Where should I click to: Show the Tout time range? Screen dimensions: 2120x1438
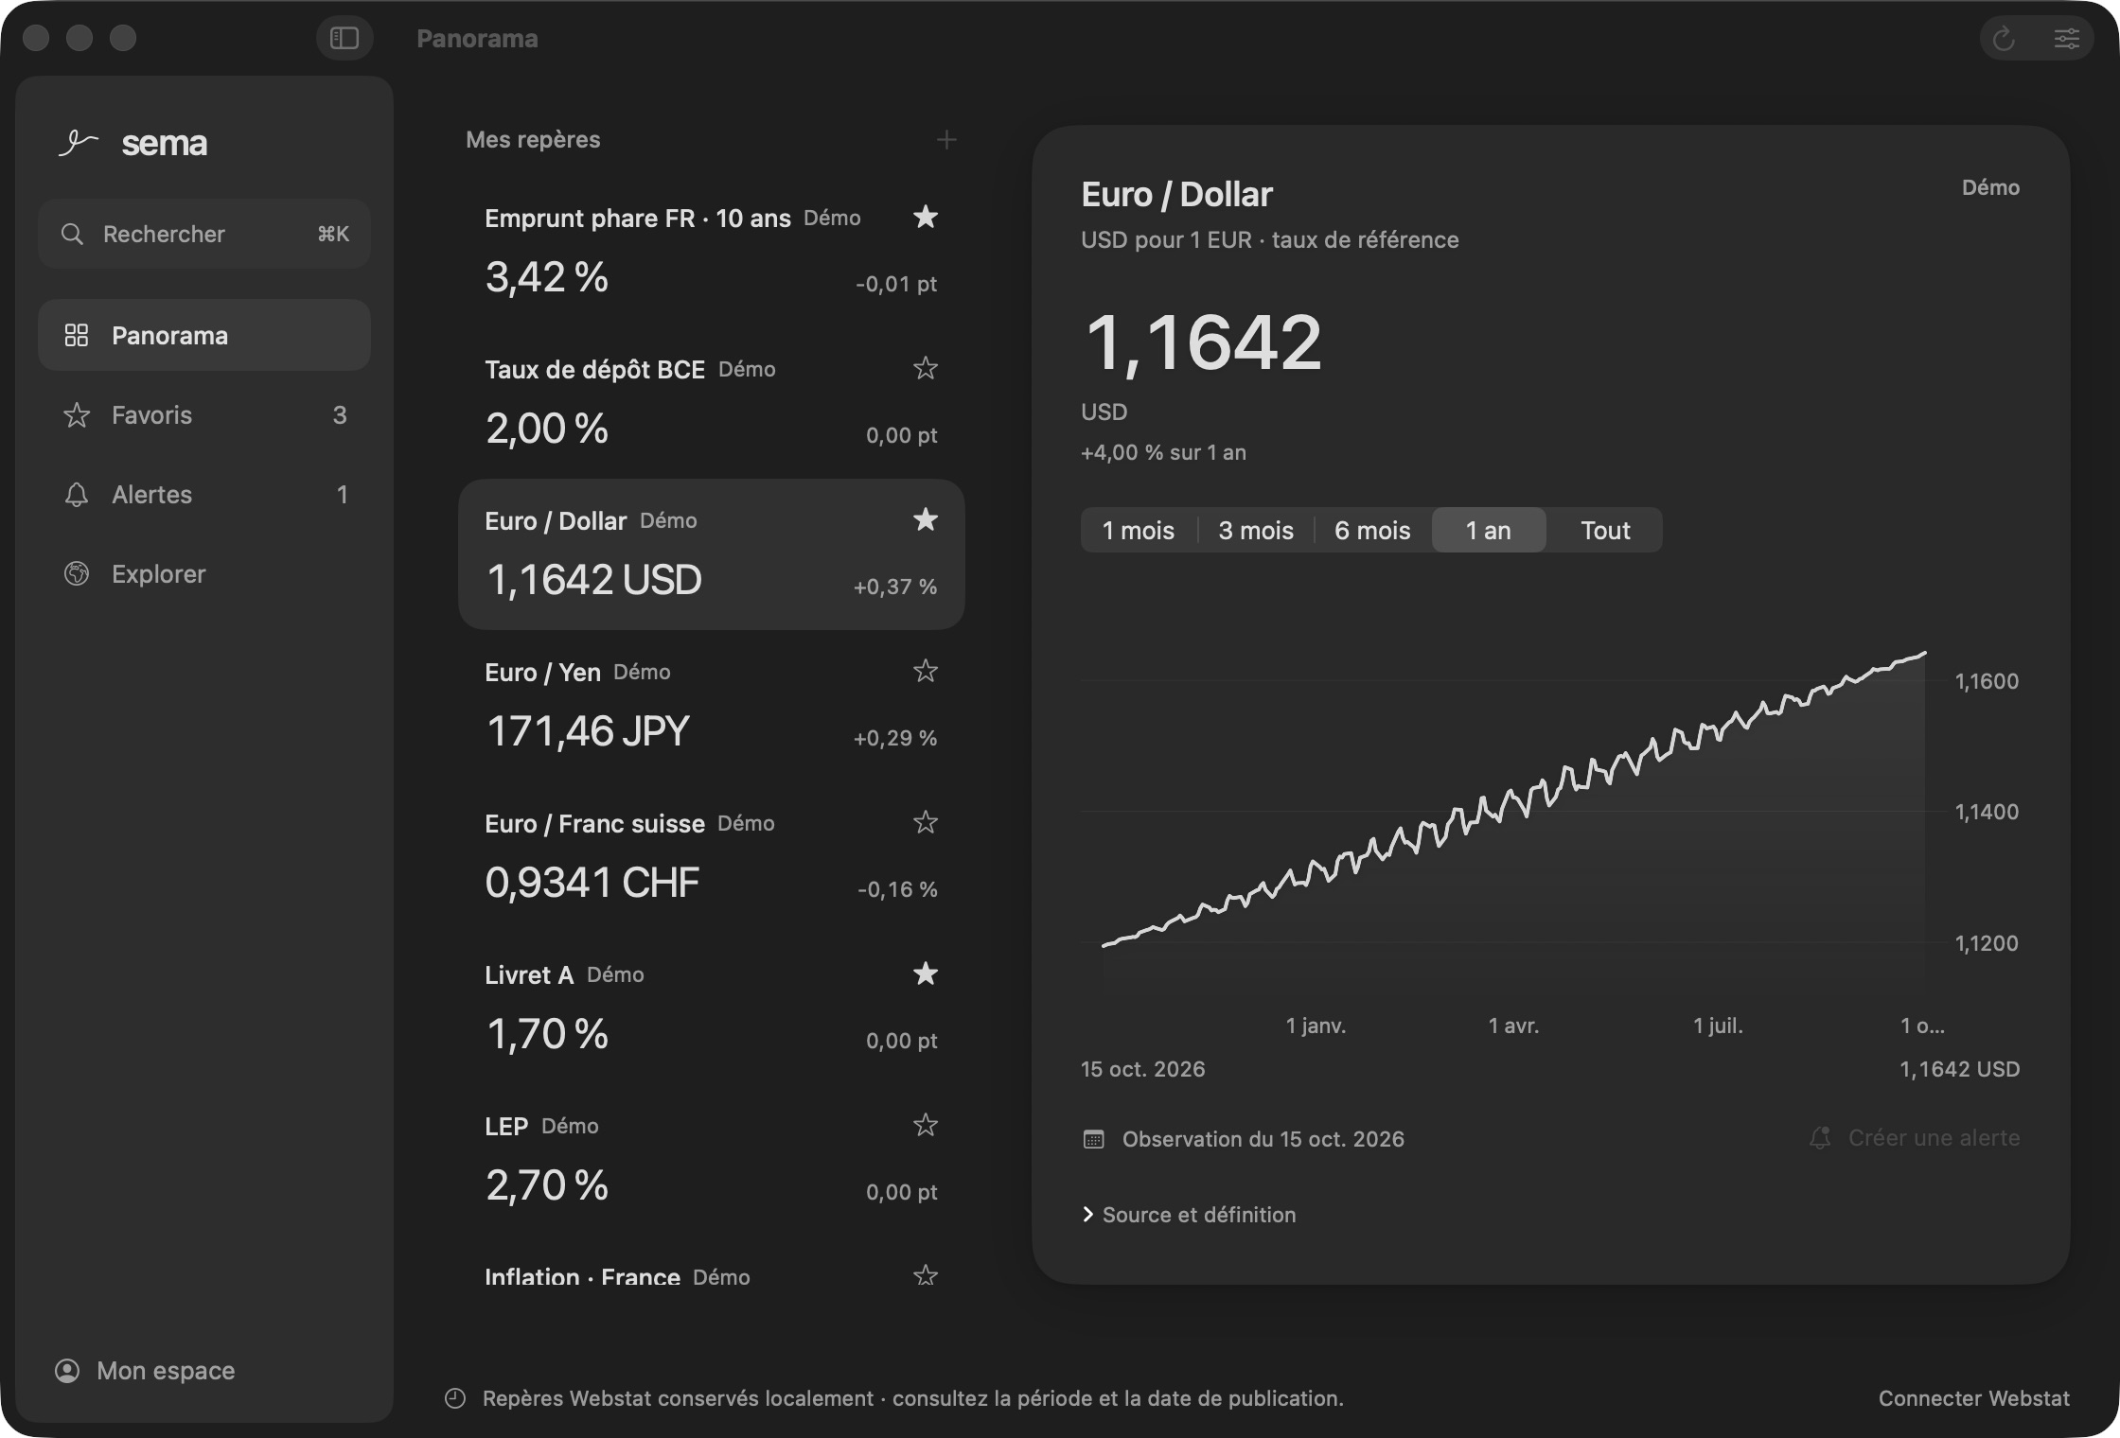pyautogui.click(x=1605, y=530)
